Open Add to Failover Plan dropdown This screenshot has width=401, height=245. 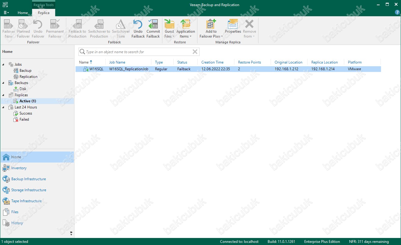(211, 29)
